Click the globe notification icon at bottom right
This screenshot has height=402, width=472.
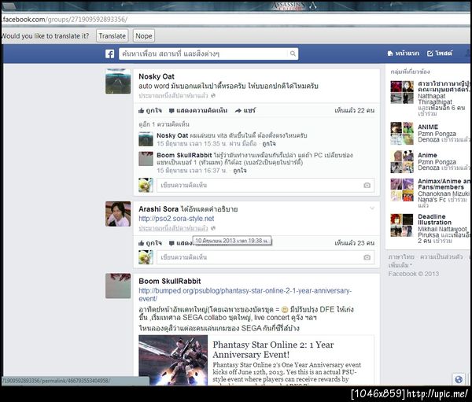[459, 379]
